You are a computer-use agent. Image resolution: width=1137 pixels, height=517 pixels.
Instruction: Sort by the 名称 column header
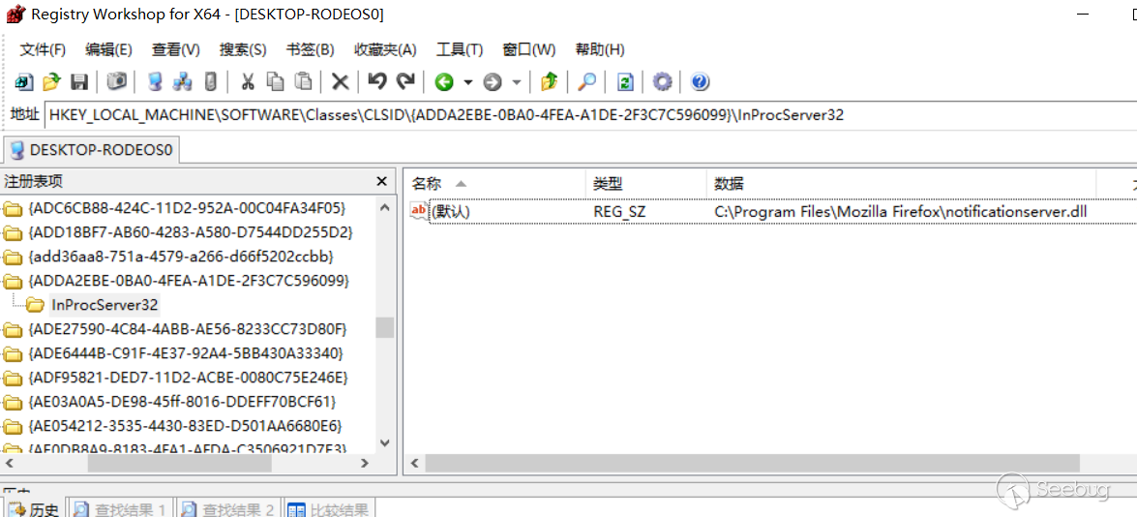(494, 183)
